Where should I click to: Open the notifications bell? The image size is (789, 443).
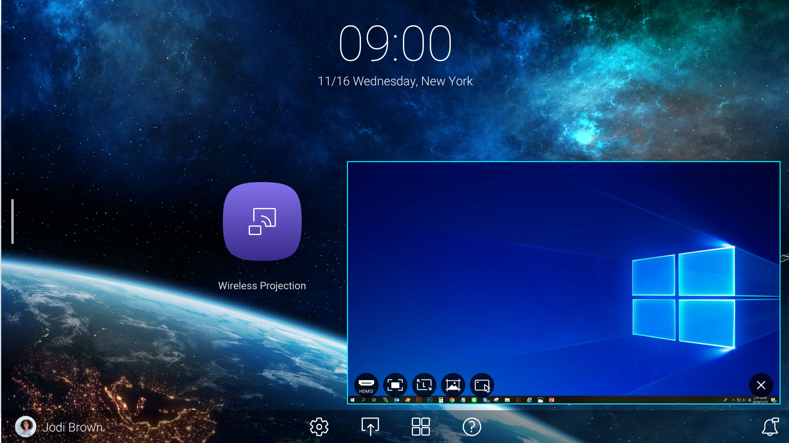(x=770, y=427)
